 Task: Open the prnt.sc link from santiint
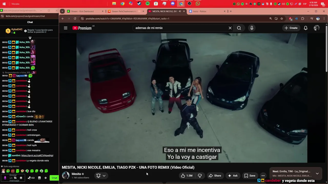click(x=37, y=155)
